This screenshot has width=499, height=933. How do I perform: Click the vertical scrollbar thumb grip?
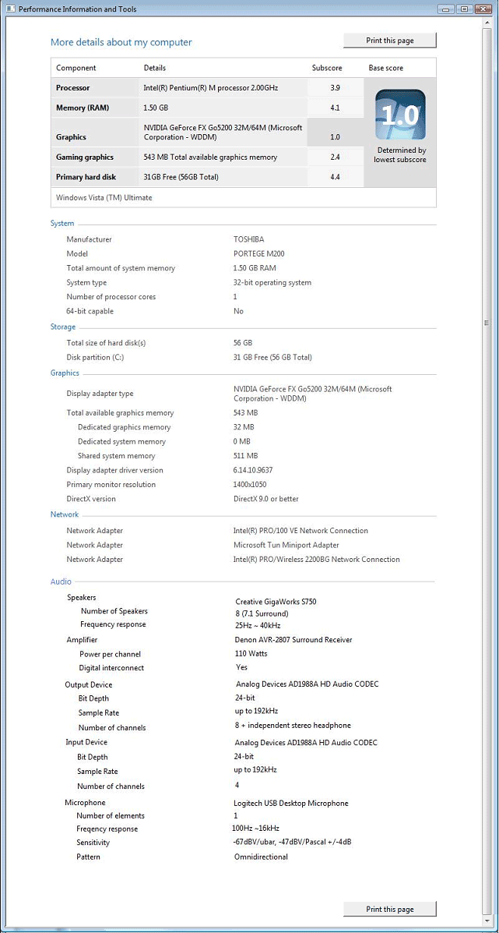(487, 322)
